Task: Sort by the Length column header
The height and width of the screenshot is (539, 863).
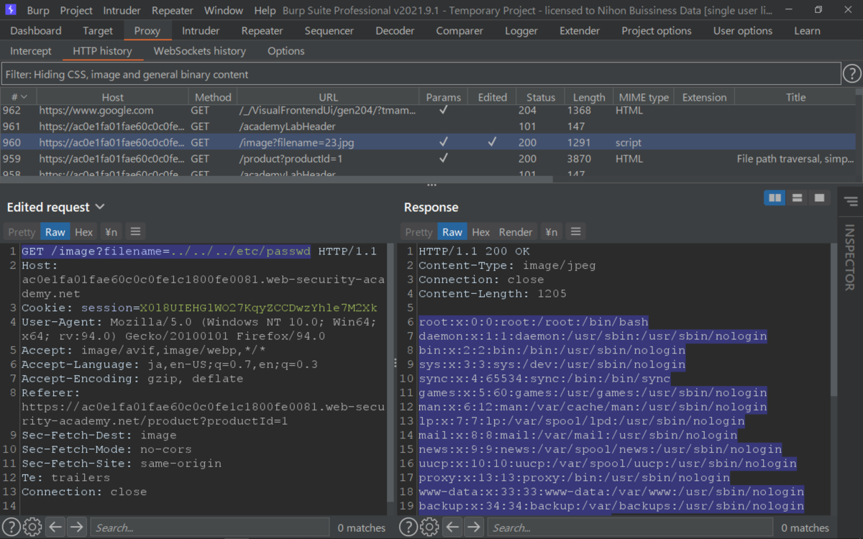Action: pyautogui.click(x=589, y=97)
